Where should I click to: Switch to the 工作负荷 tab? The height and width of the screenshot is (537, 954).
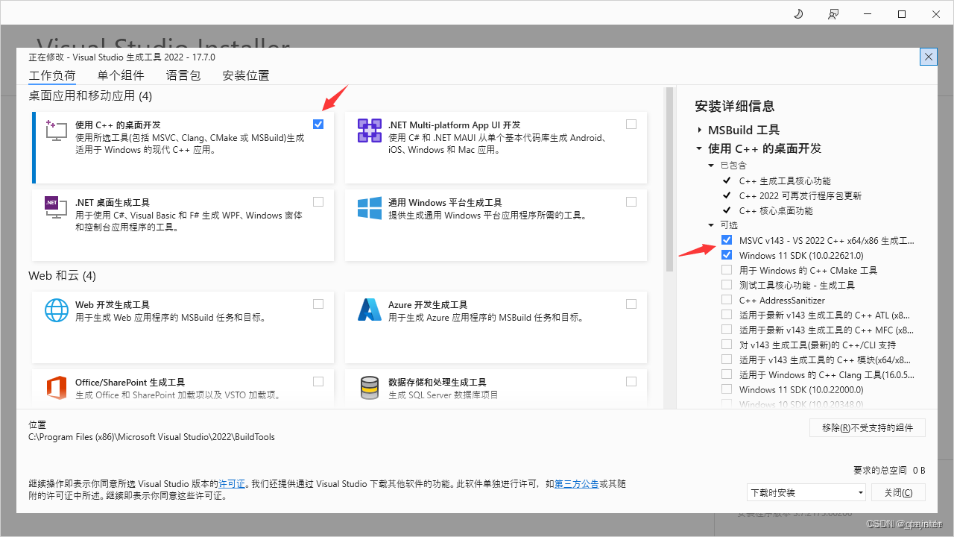click(52, 75)
